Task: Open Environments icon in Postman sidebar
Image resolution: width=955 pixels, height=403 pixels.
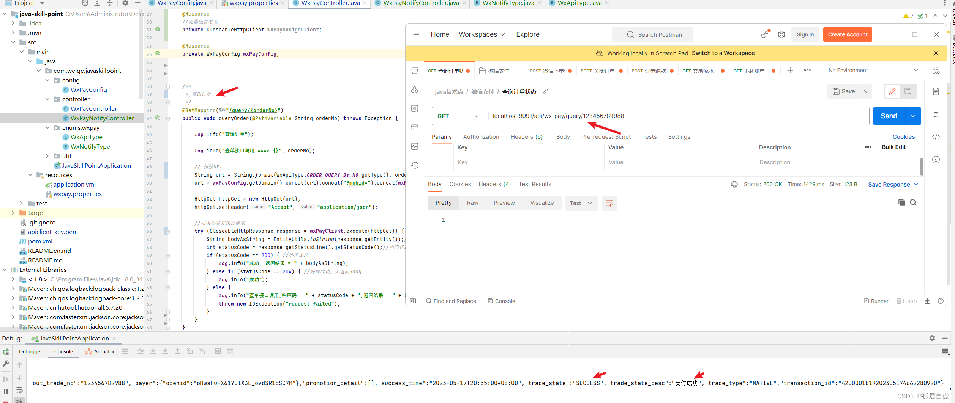Action: pos(415,109)
